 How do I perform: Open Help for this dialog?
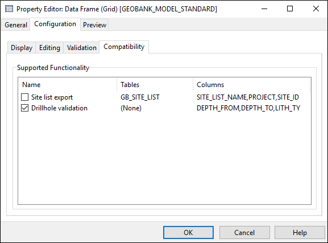coord(300,233)
